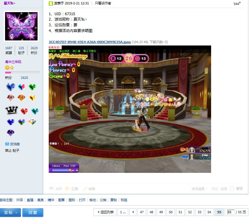Click the 2620 积分 stat beside 帖子
Viewport: 249px width, 218px height.
[x=34, y=50]
